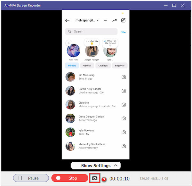Click Dulce Corazon Canlas's profile picture
Viewport: 192px width, 186px height.
[x=70, y=118]
